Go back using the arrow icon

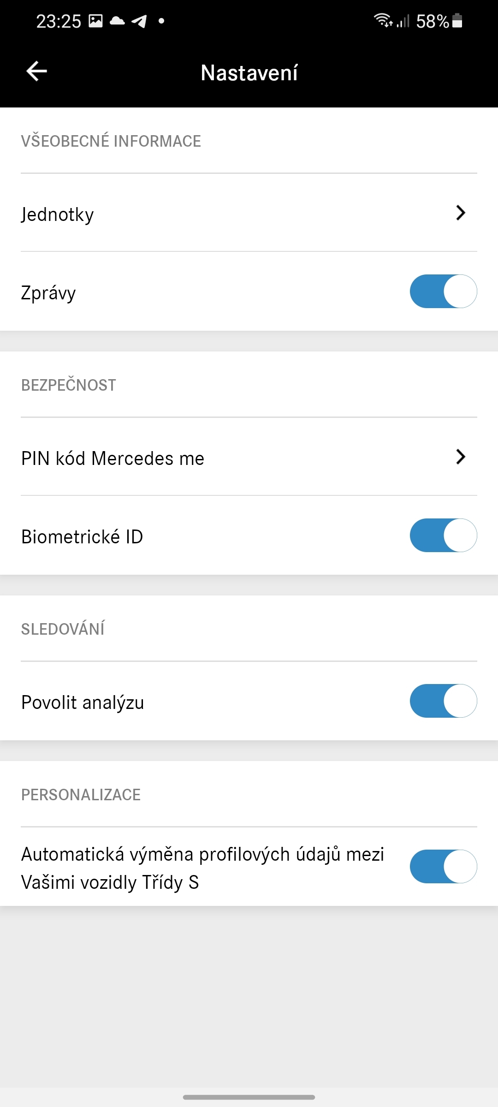click(x=37, y=71)
